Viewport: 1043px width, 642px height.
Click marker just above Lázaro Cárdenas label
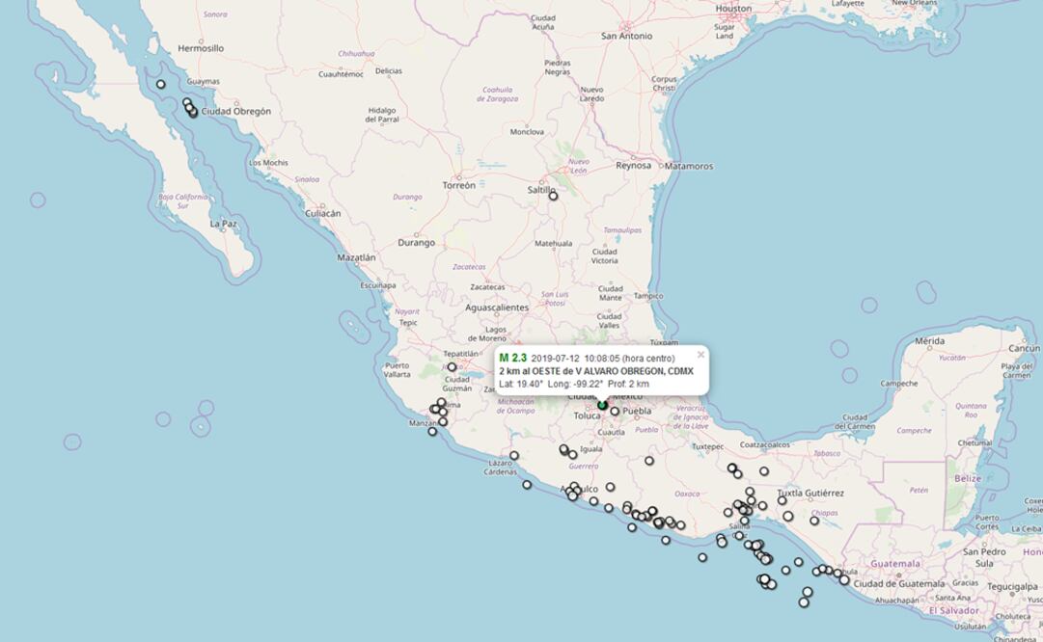point(514,456)
